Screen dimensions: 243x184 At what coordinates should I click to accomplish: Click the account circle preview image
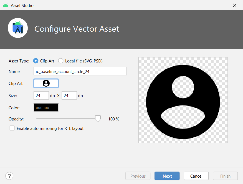(183, 100)
